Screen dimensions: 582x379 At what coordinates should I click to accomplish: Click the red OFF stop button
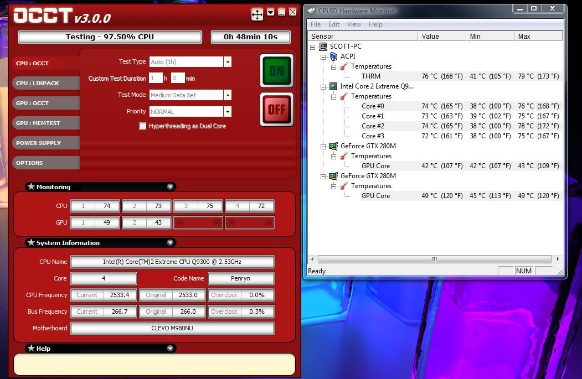click(x=277, y=110)
